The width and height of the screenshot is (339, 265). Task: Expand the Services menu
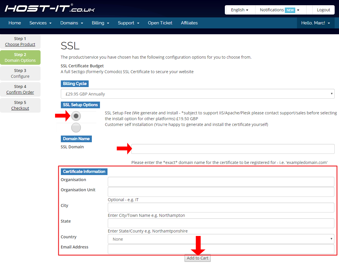41,23
